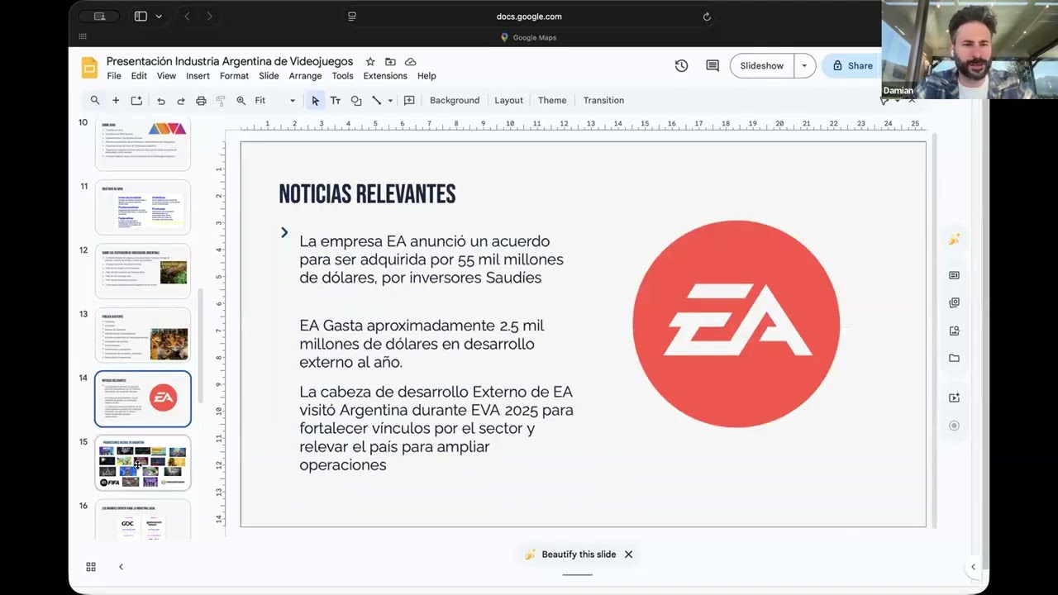Open the image generation side panel icon

coord(954,331)
